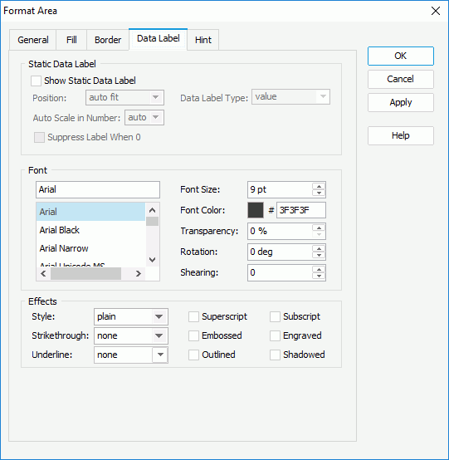This screenshot has height=460, width=449.
Task: Increase Transparency with up arrow
Action: 319,228
